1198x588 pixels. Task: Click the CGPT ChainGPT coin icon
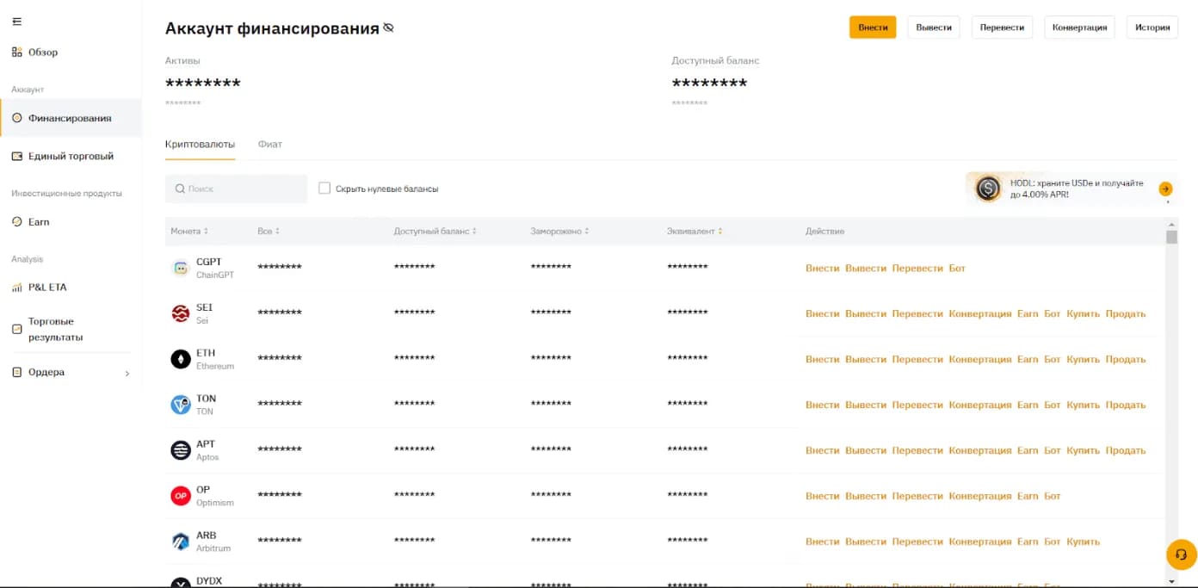tap(181, 268)
